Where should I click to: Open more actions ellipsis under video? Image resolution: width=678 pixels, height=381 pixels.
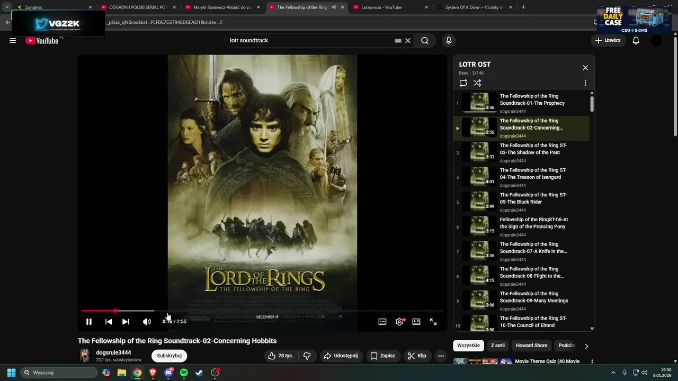441,356
